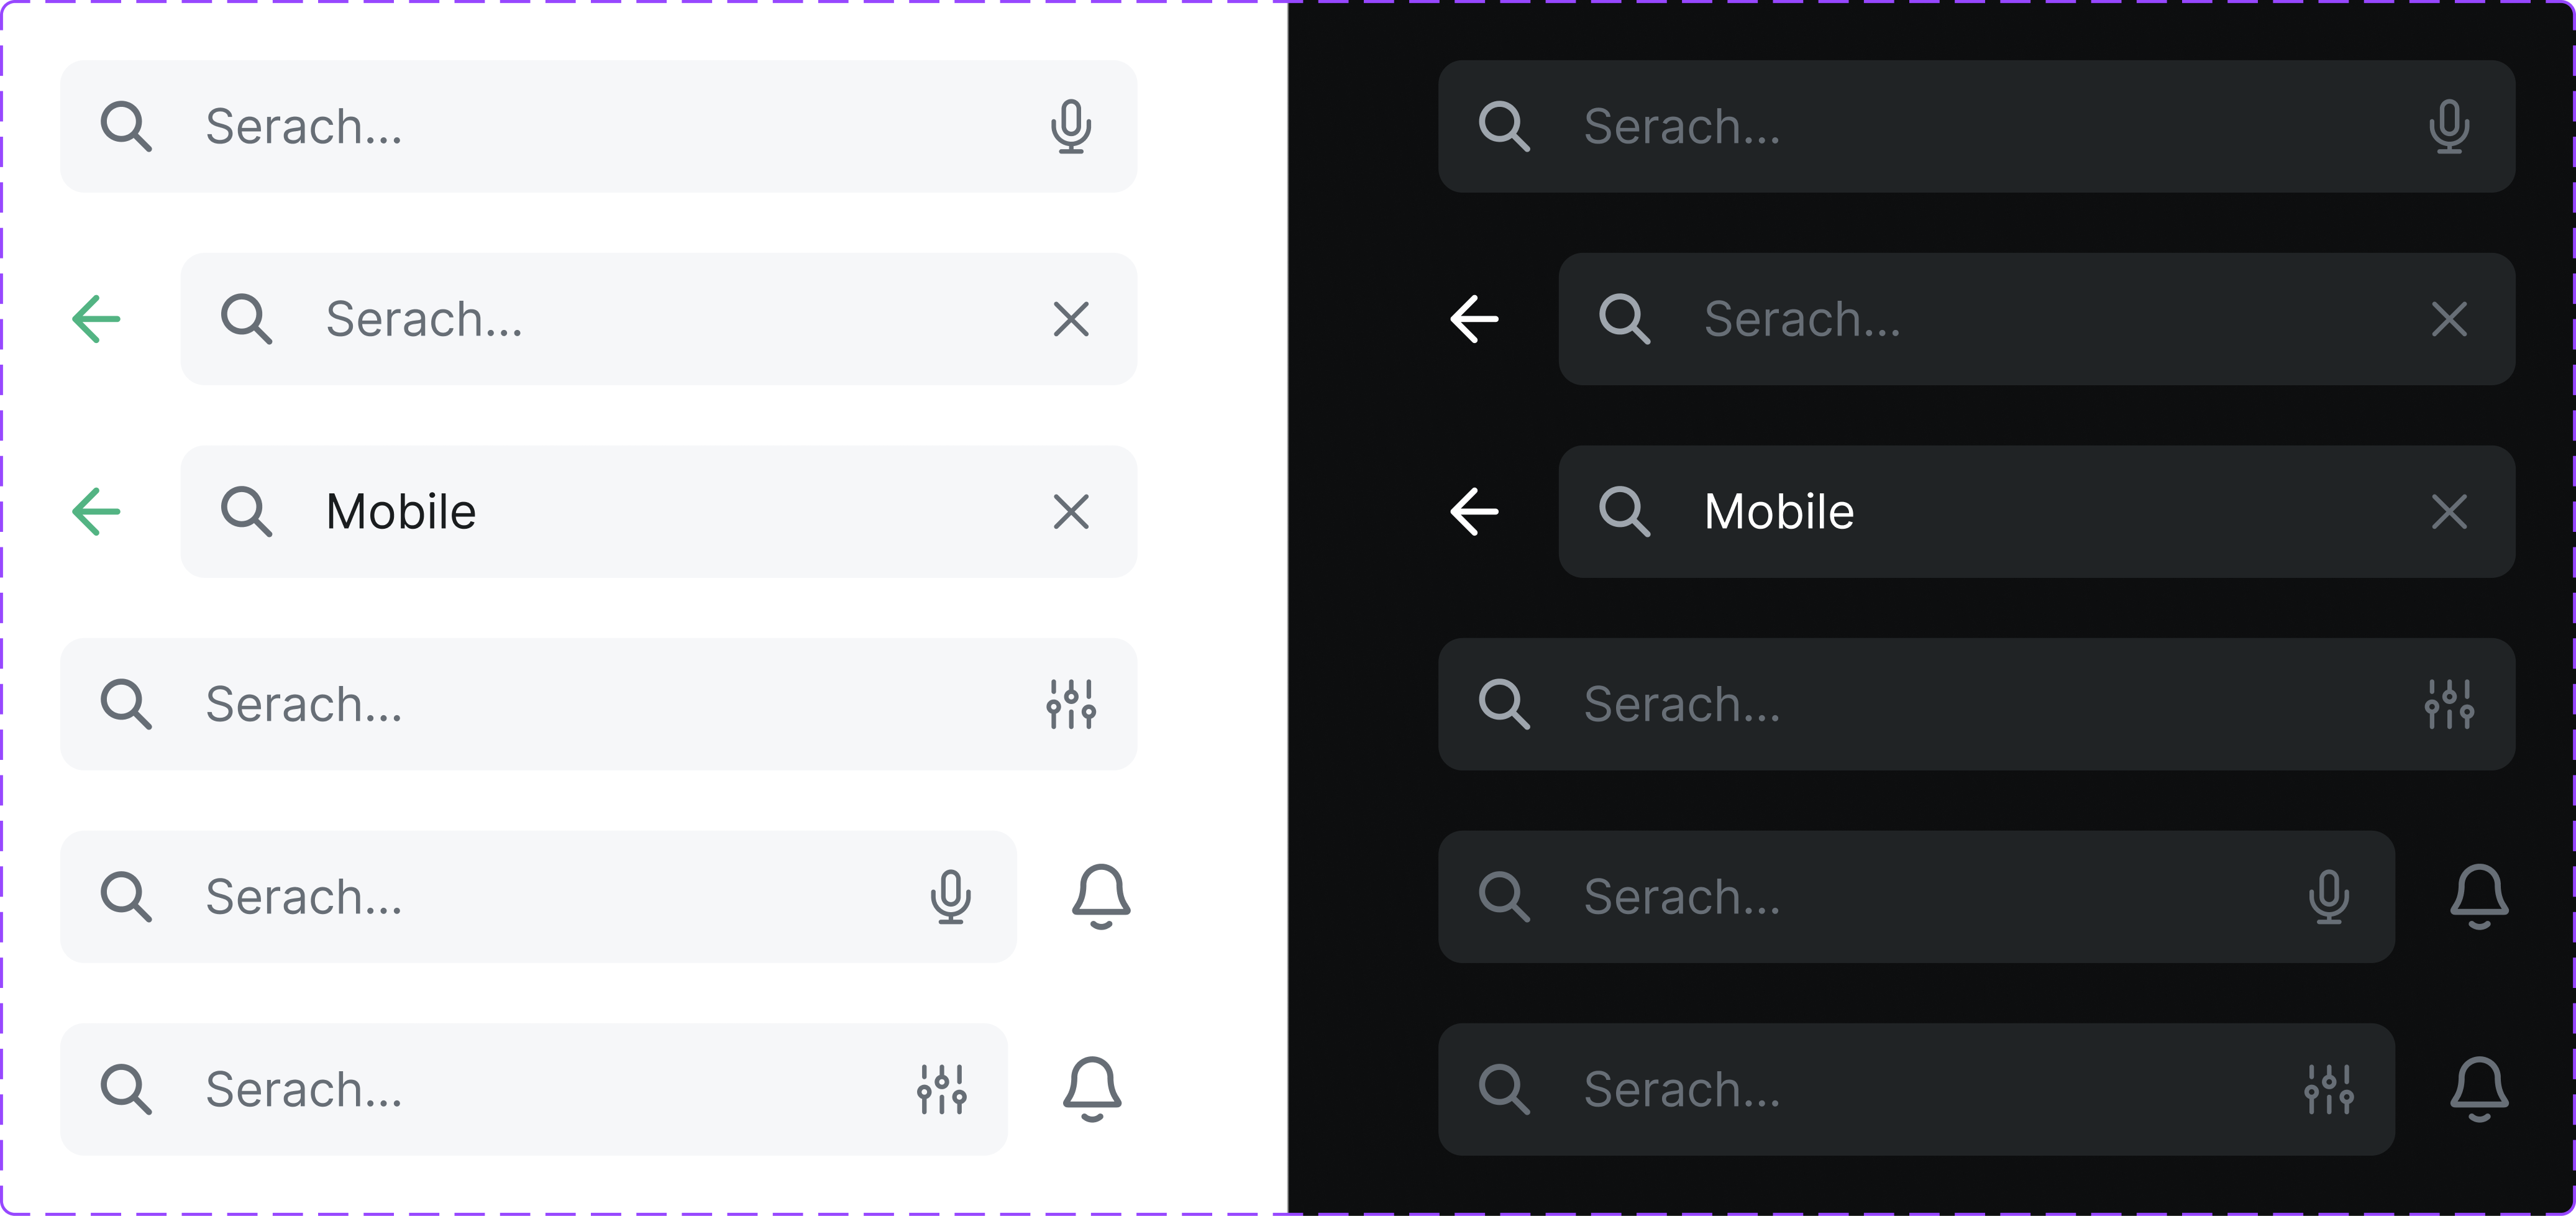Open the adjustment sliders control in dark bottom search bar
The height and width of the screenshot is (1216, 2576).
click(2330, 1090)
